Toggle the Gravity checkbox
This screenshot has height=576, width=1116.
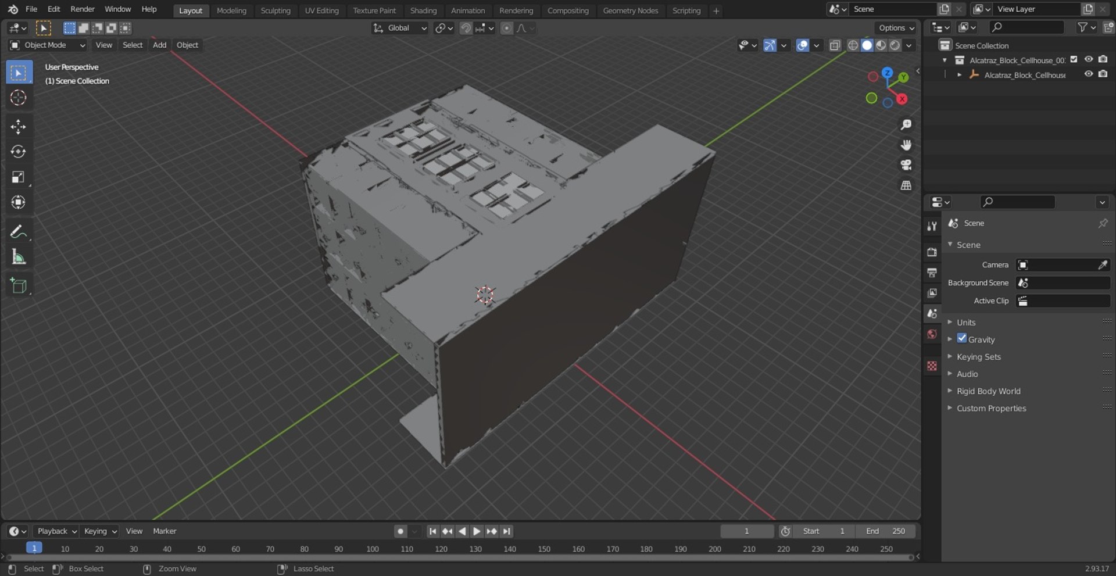click(x=962, y=339)
